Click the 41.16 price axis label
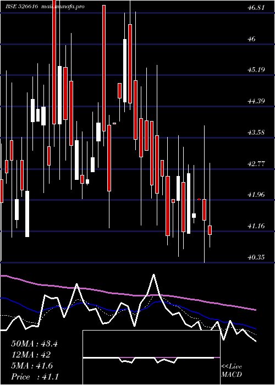 (x=256, y=226)
